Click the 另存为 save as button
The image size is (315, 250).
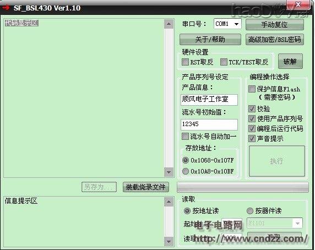click(99, 187)
